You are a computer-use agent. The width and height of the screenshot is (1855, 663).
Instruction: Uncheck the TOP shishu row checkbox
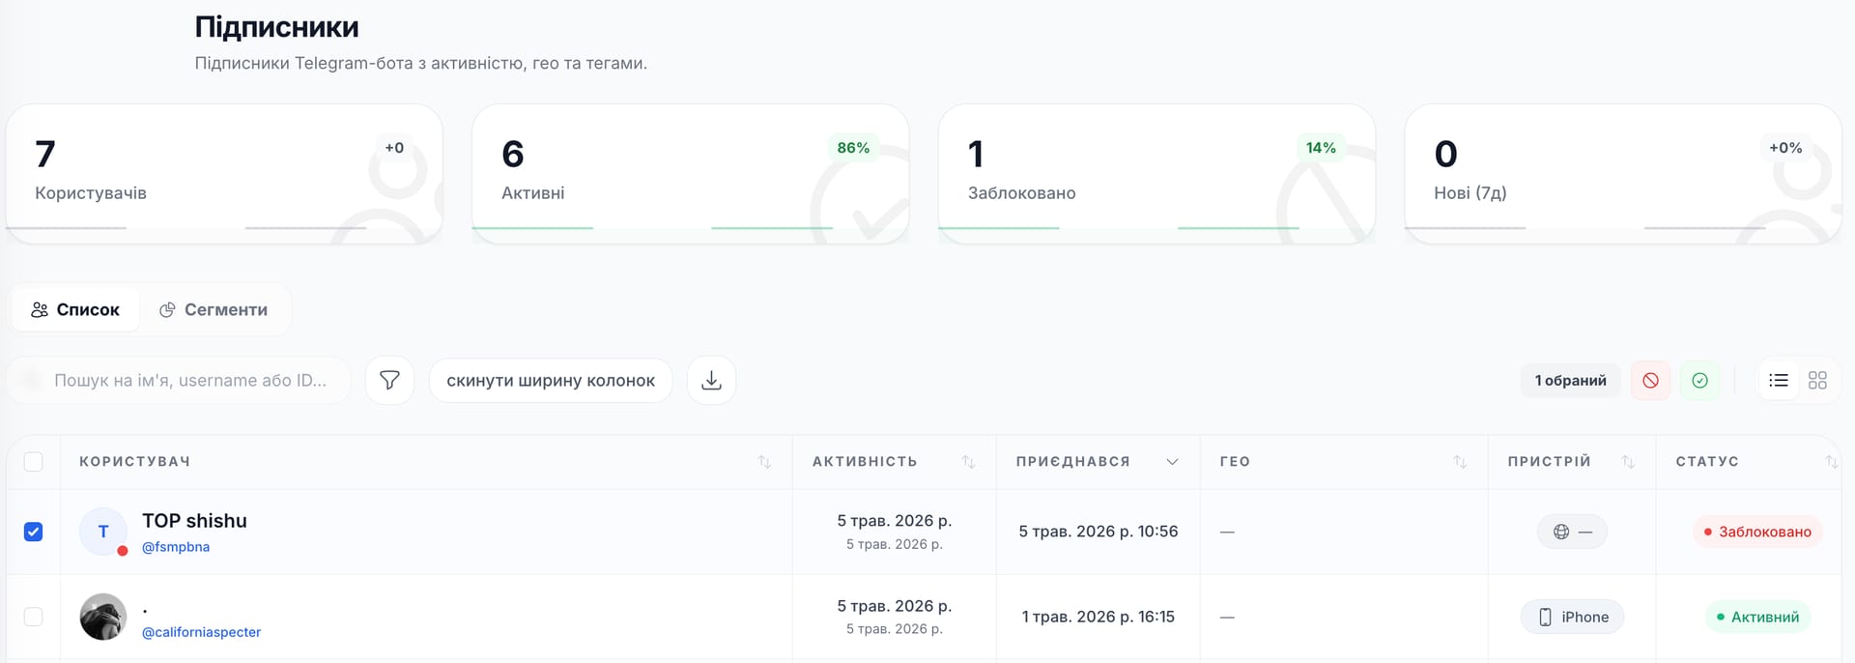tap(33, 532)
